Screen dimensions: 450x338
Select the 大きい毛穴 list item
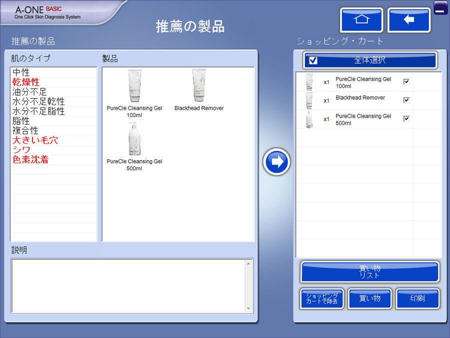click(53, 141)
